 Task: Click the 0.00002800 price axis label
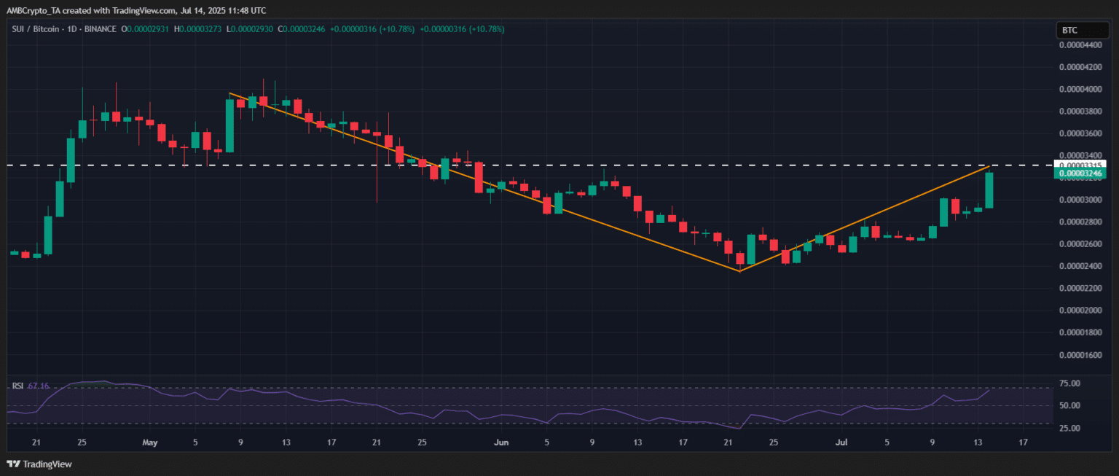click(1081, 222)
